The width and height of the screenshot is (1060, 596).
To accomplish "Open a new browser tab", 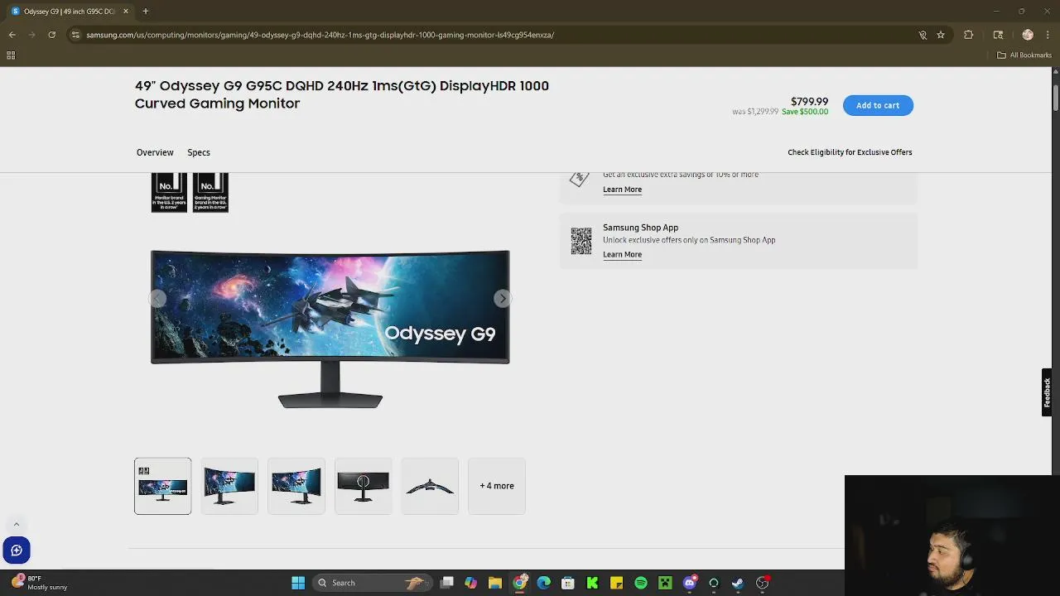I will click(145, 11).
